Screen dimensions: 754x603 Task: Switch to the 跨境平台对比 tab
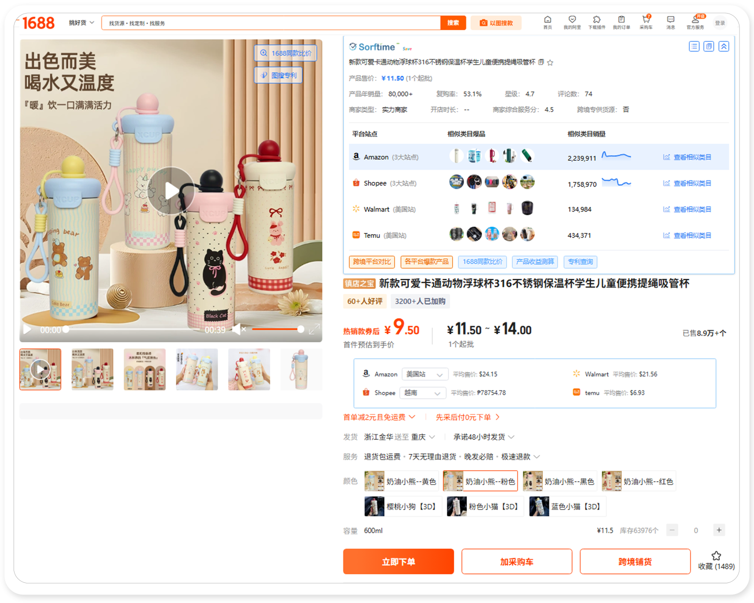point(371,262)
